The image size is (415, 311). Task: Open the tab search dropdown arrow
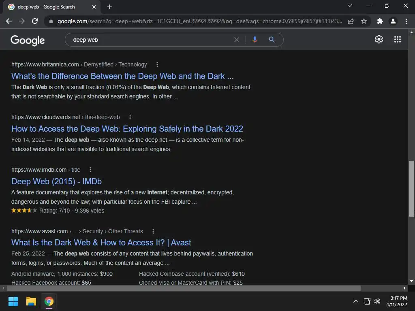(x=350, y=6)
